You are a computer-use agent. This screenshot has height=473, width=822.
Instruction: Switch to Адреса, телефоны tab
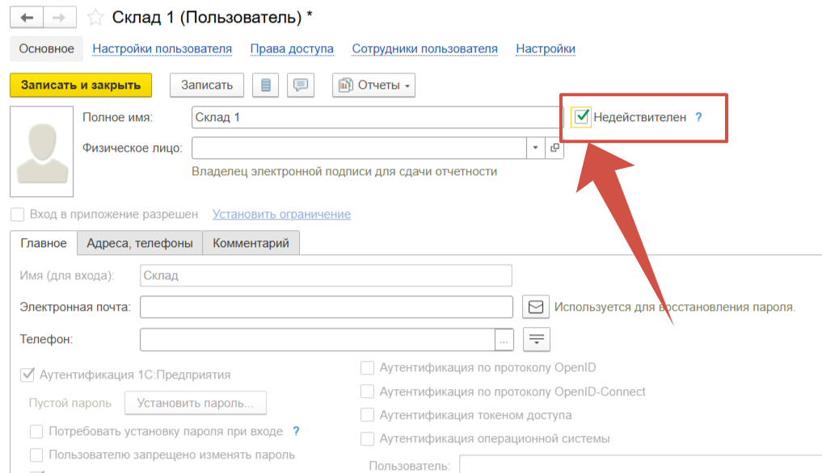point(139,243)
